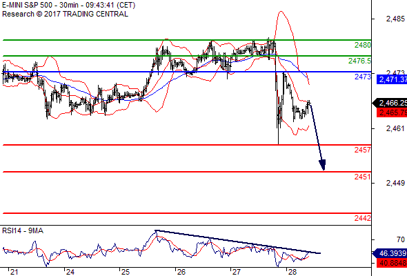Click the RSI axis value 70

tap(401, 239)
